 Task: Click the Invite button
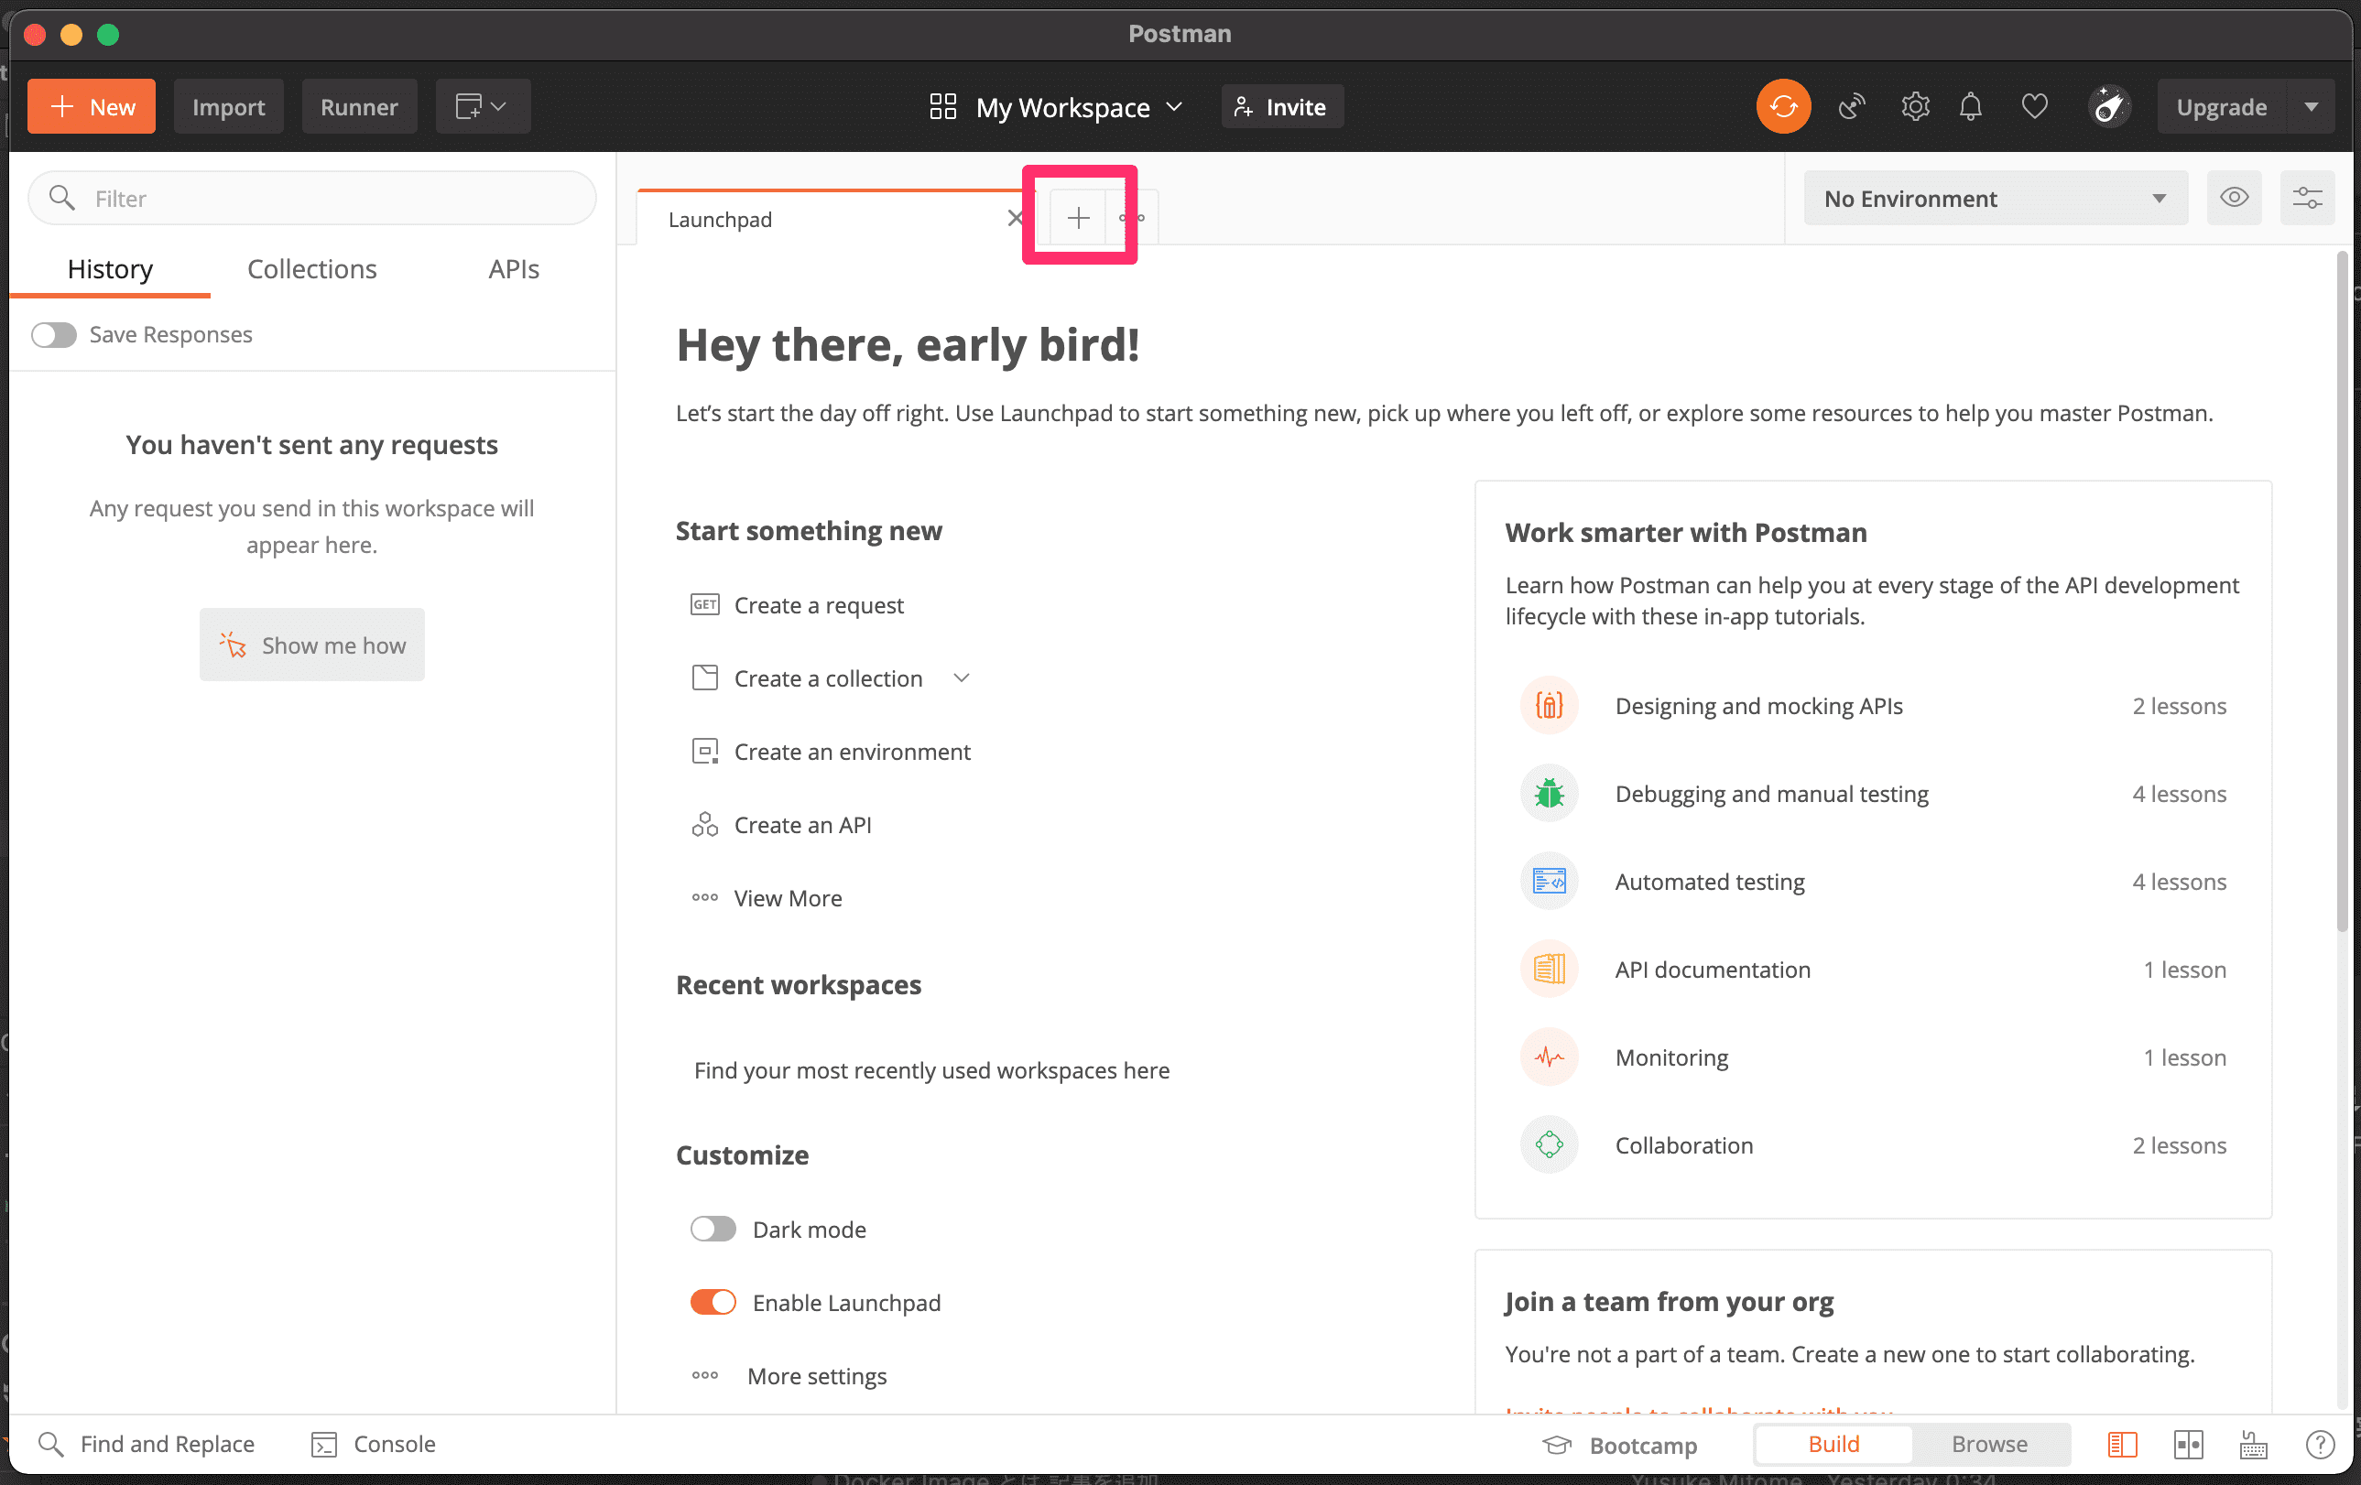pyautogui.click(x=1281, y=107)
